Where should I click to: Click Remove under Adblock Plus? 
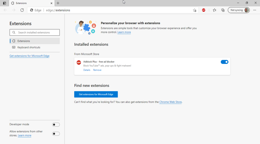tap(97, 70)
